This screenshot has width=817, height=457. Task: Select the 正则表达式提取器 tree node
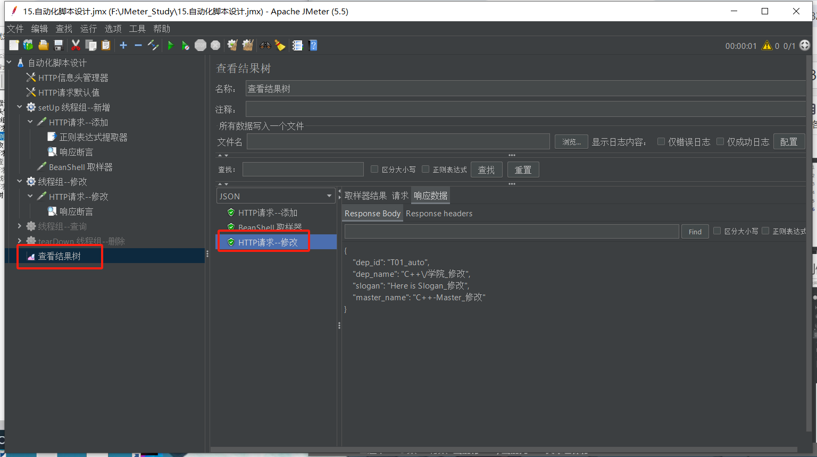(x=93, y=137)
